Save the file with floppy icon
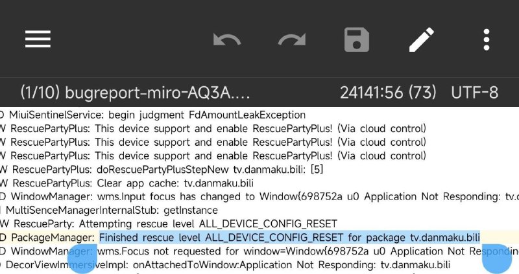The image size is (519, 274). pyautogui.click(x=357, y=40)
